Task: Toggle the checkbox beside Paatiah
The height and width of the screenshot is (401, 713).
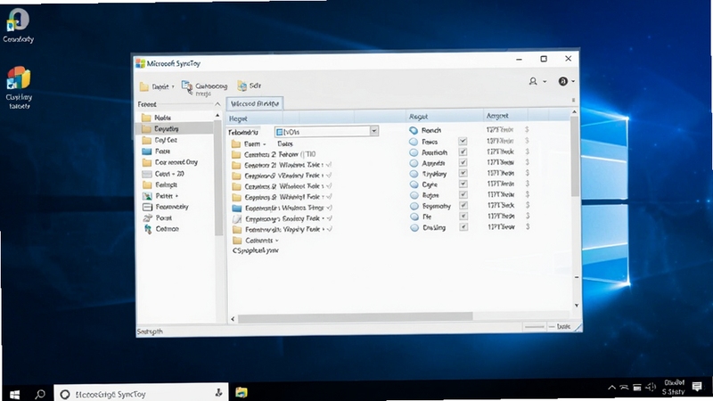Action: click(463, 152)
